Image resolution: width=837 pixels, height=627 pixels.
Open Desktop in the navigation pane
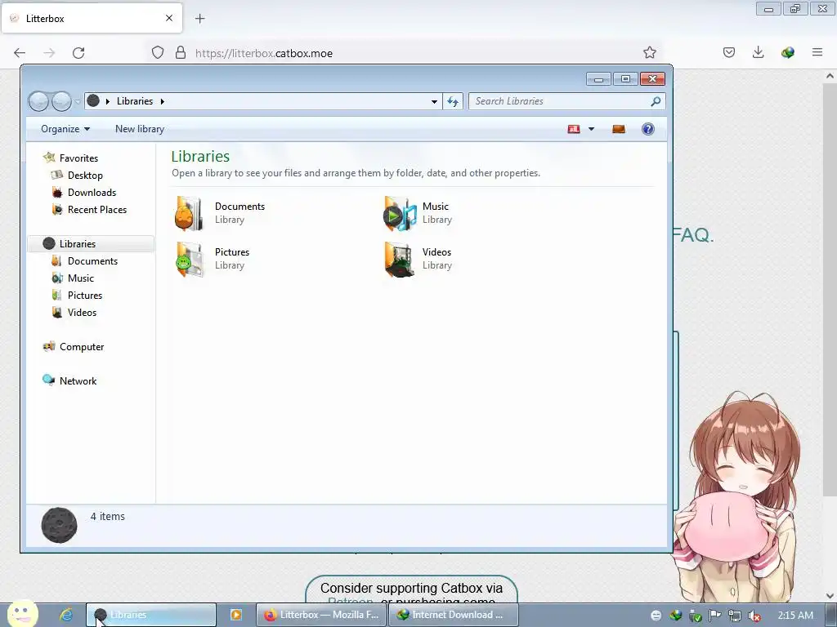tap(85, 176)
